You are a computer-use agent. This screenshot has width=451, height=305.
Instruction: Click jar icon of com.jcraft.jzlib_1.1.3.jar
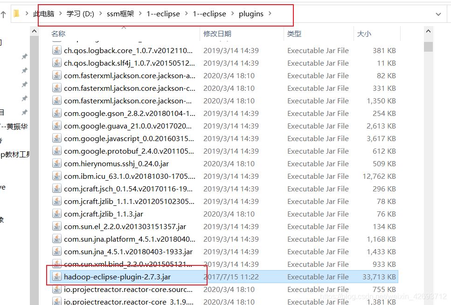pos(56,214)
